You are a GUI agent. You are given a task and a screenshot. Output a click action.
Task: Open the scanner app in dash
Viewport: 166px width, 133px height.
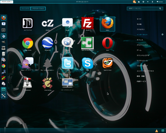4,48
